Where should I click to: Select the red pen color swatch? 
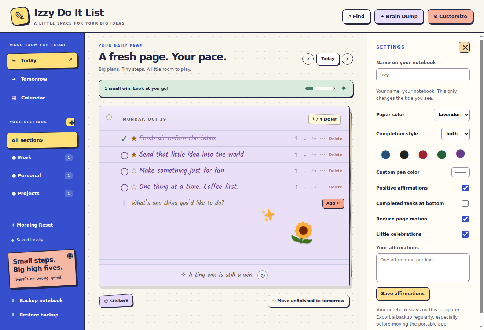pyautogui.click(x=423, y=155)
